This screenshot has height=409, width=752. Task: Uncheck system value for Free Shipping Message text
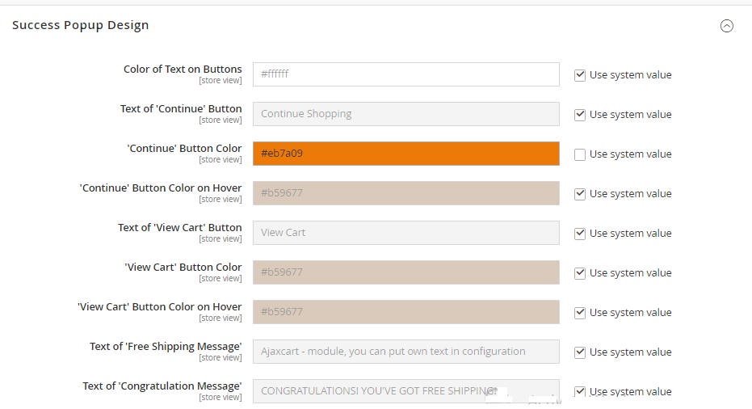[x=580, y=352]
